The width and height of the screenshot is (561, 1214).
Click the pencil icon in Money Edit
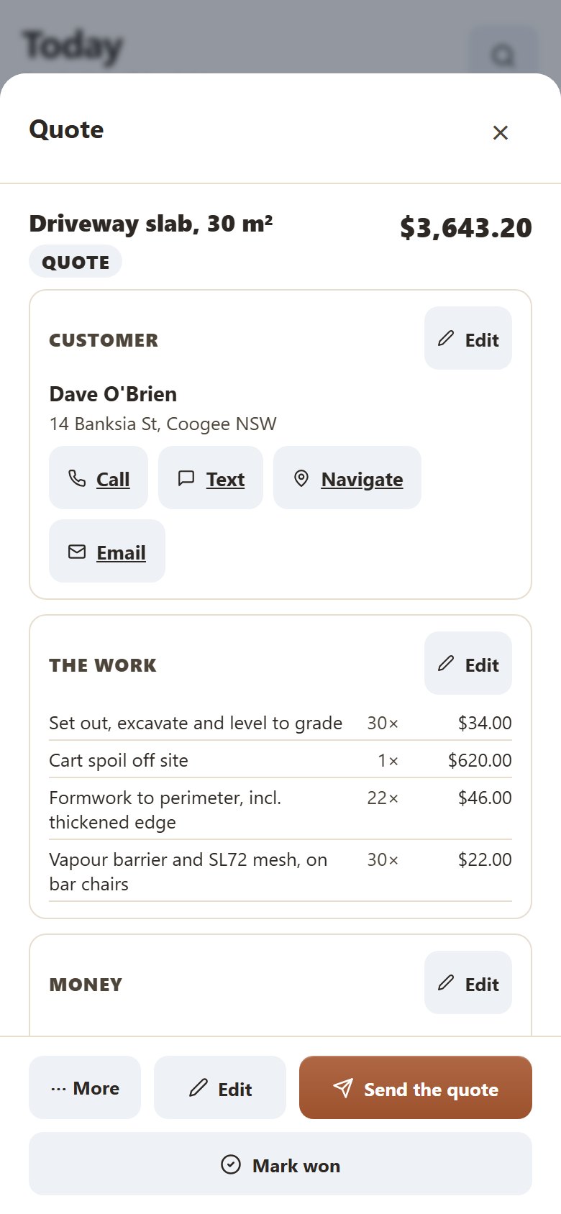click(446, 982)
